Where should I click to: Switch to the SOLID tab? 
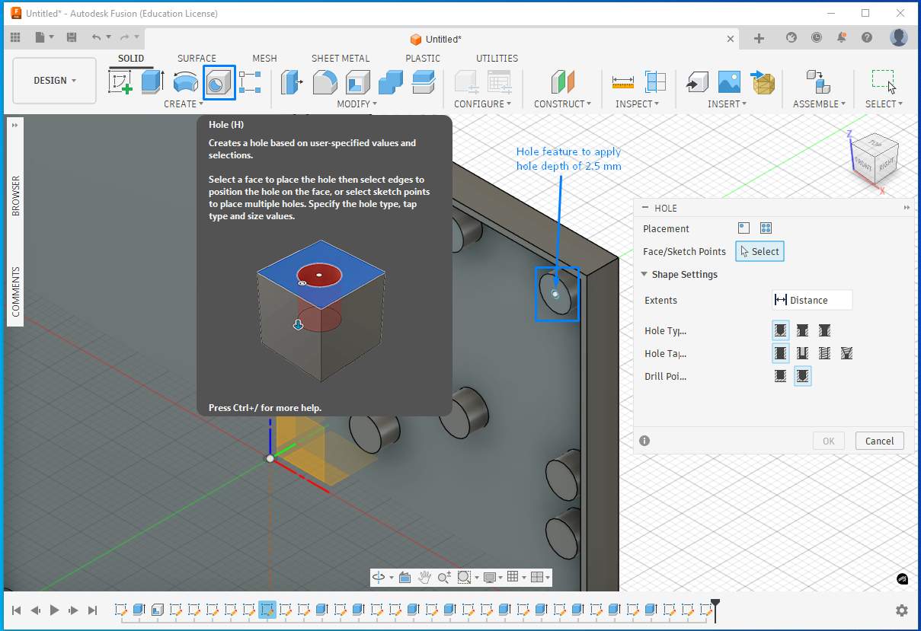pyautogui.click(x=131, y=58)
